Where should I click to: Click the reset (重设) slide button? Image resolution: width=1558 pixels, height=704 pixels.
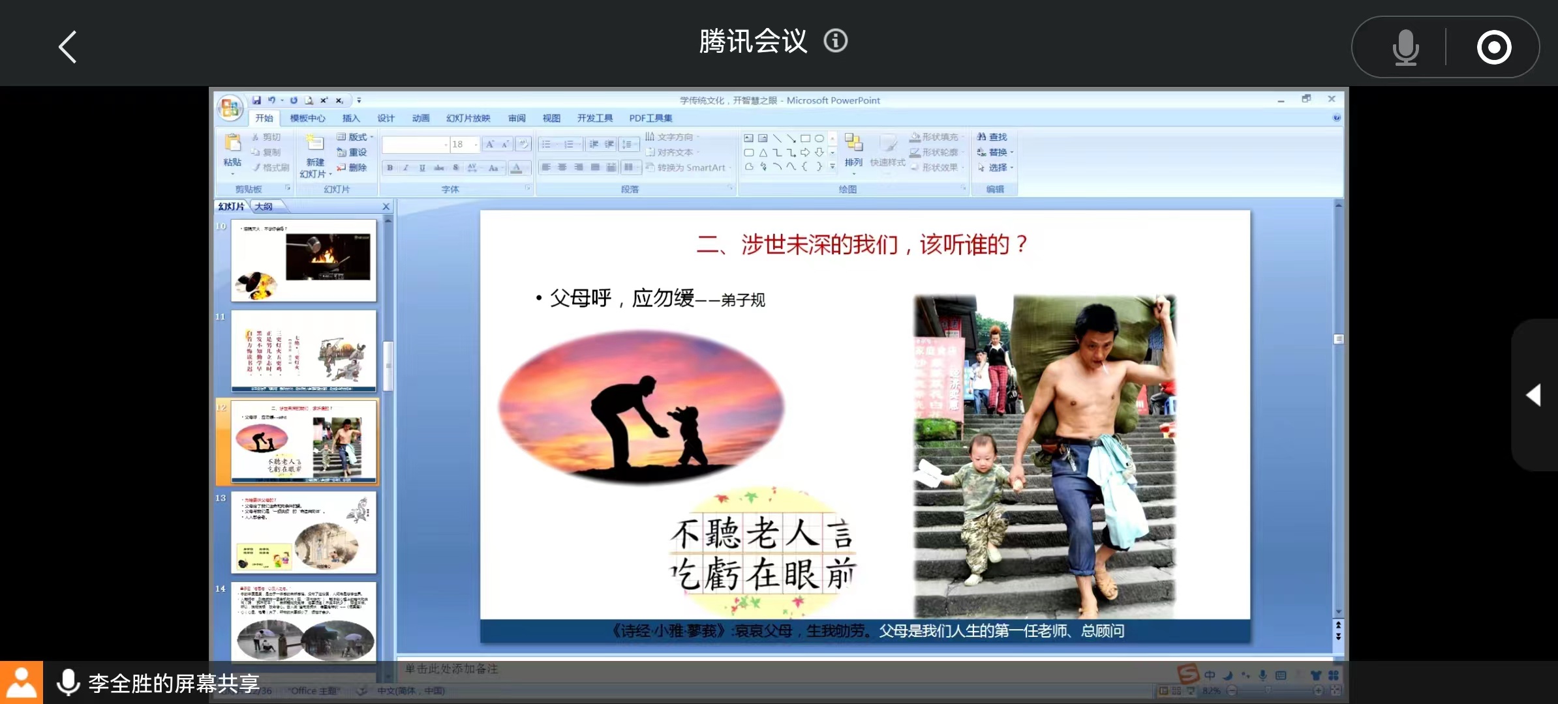(x=352, y=153)
